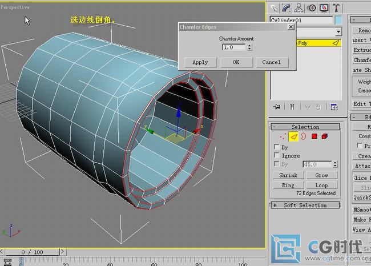Click the Extrude button
Viewport: 371px width, 266px height.
[362, 50]
